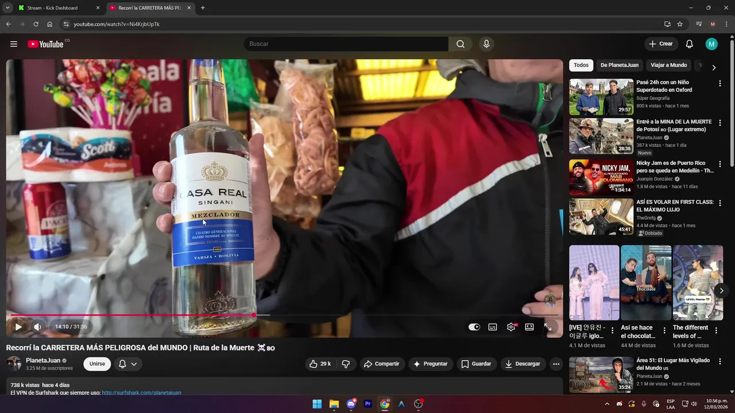Open YouTube notifications bell in header
Image resolution: width=735 pixels, height=413 pixels.
(690, 44)
